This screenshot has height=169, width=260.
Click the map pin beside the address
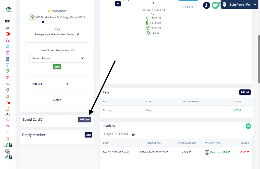(x=32, y=17)
